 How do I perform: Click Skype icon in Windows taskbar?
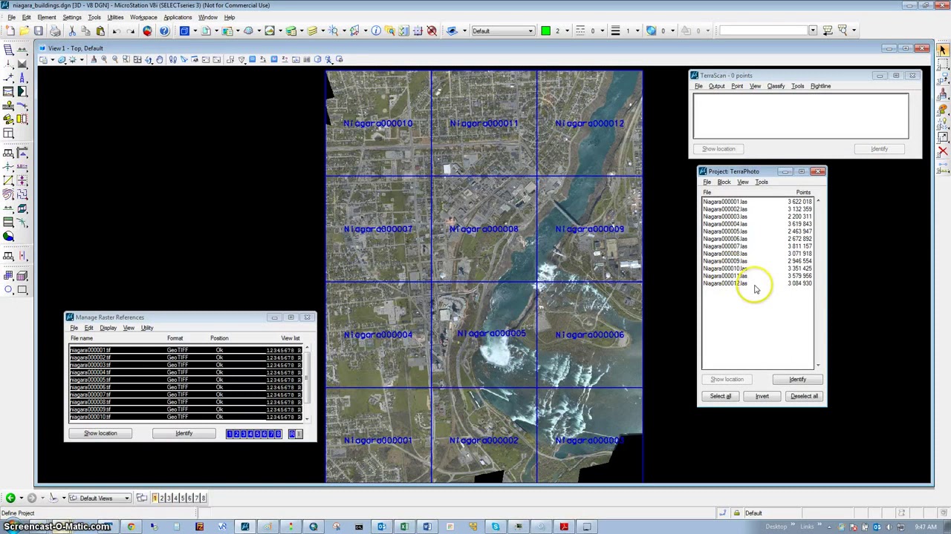496,527
